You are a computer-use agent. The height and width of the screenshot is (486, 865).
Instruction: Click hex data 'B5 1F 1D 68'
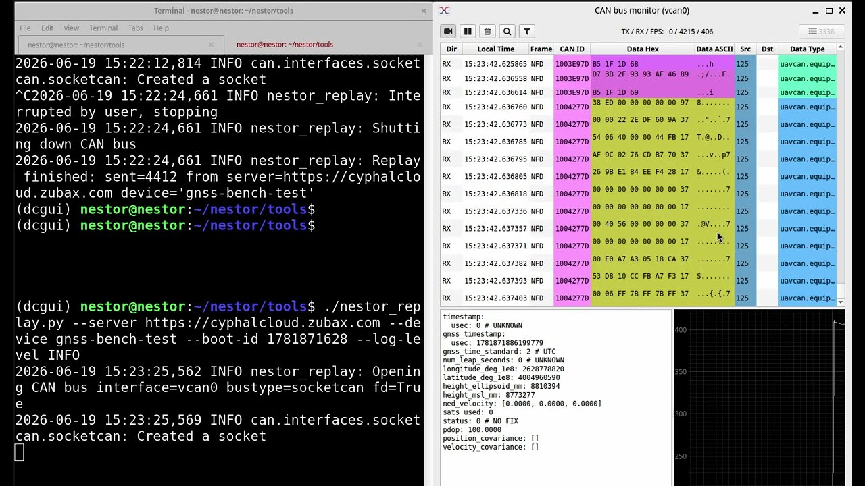pos(615,64)
